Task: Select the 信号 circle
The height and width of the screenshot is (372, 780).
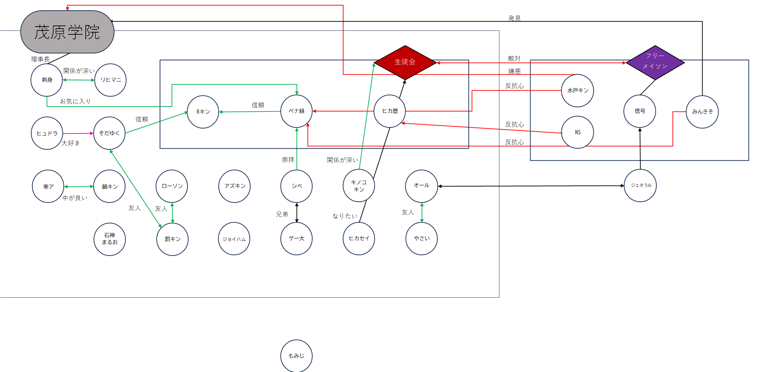Action: (x=640, y=111)
